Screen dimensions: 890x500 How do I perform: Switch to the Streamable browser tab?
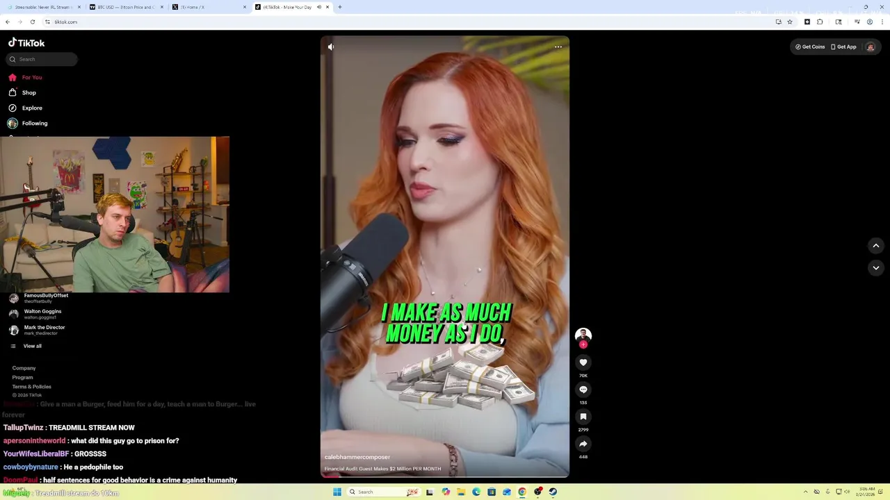tap(43, 7)
